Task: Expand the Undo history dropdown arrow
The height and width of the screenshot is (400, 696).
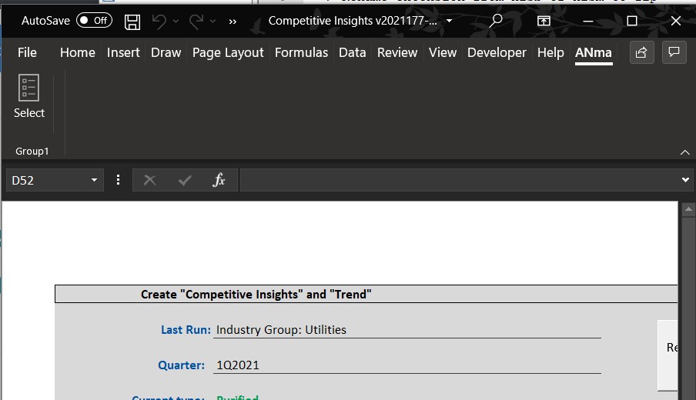Action: point(176,22)
